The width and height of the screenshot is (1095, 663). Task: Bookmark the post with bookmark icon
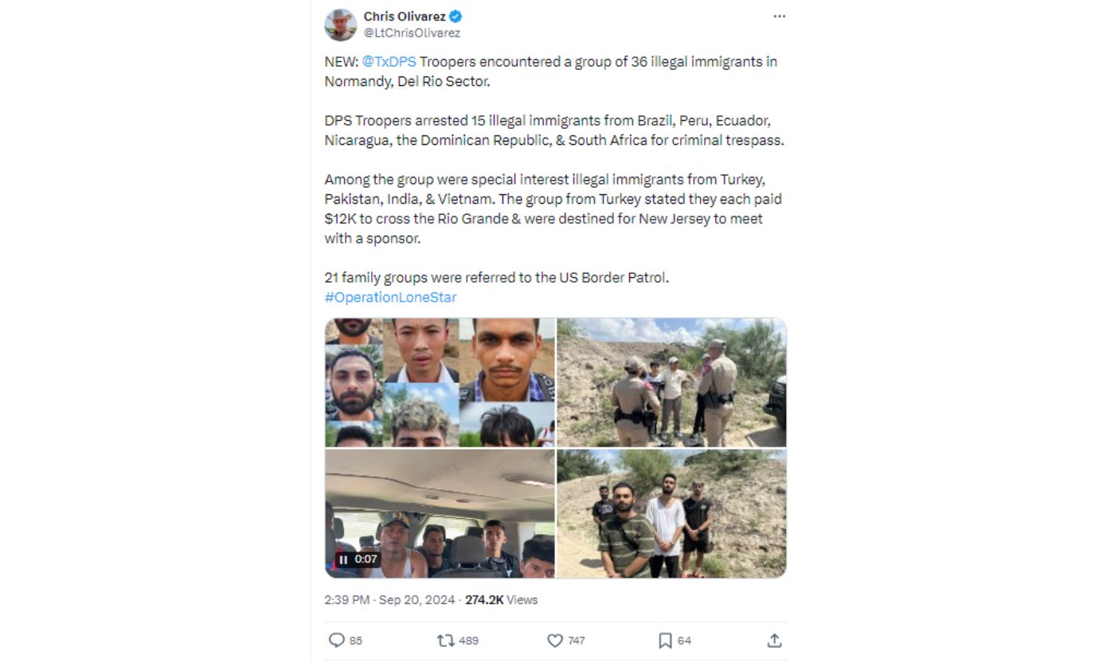665,641
